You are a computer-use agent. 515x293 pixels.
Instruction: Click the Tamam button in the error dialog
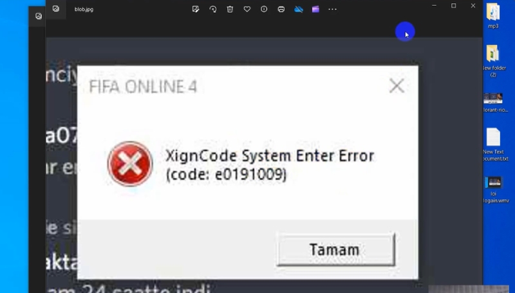[x=335, y=249]
